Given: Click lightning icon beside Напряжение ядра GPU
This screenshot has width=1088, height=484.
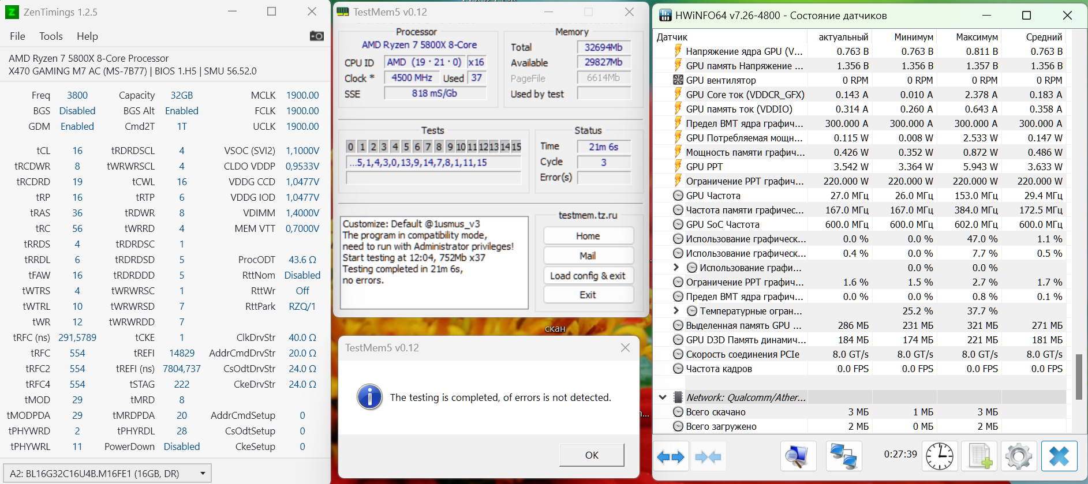Looking at the screenshot, I should [x=678, y=51].
